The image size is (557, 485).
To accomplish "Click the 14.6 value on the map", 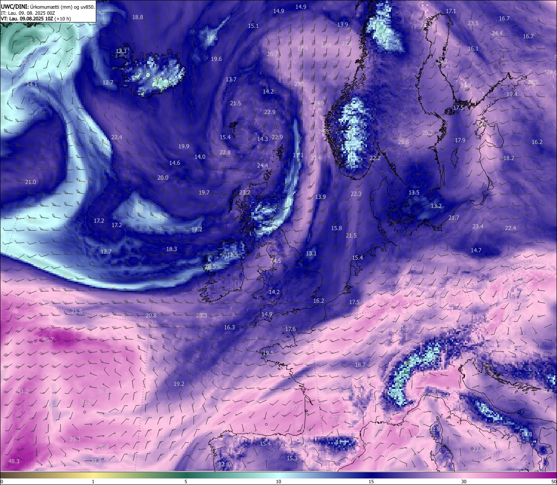I will [174, 163].
